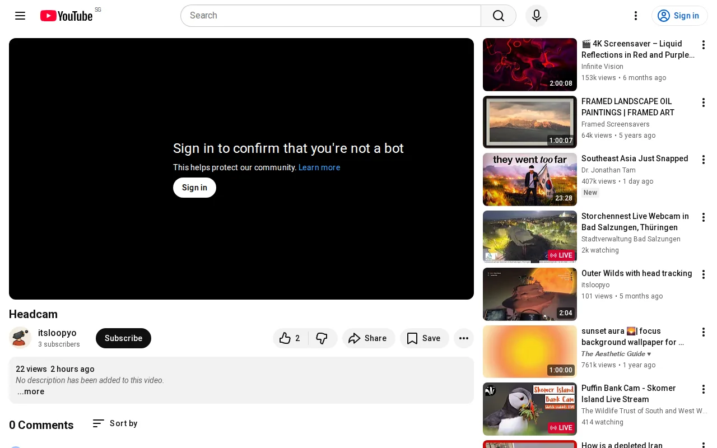
Task: Click 'New' badge on Southeast Asia video
Action: pyautogui.click(x=590, y=193)
